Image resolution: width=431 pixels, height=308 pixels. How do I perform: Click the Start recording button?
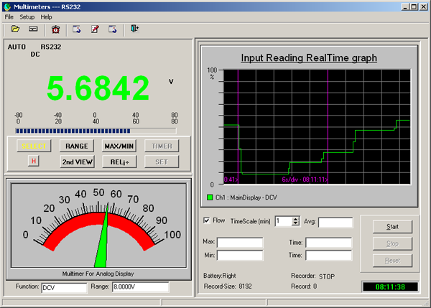(392, 227)
